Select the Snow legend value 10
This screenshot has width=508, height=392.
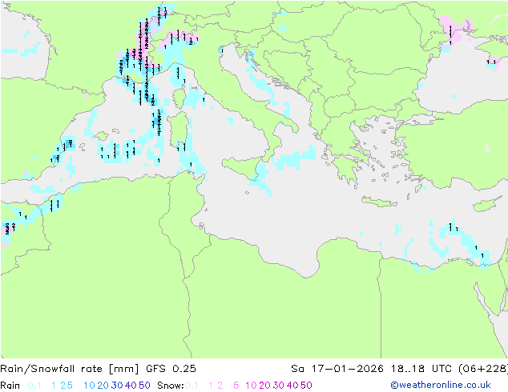click(x=251, y=386)
